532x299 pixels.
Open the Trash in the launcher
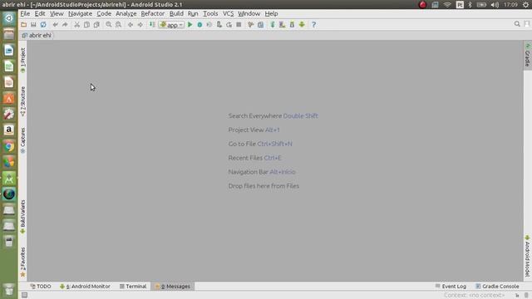(x=9, y=290)
